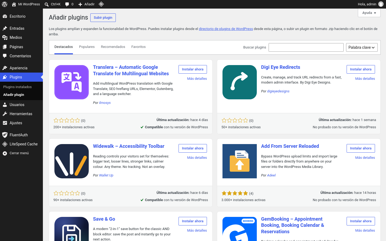Open the Translera plugin icon thumbnail
The width and height of the screenshot is (386, 241).
point(72,82)
